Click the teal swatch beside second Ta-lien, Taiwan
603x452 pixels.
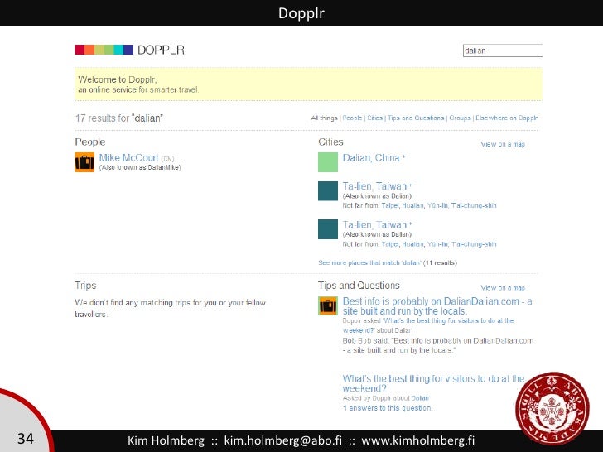pyautogui.click(x=328, y=229)
